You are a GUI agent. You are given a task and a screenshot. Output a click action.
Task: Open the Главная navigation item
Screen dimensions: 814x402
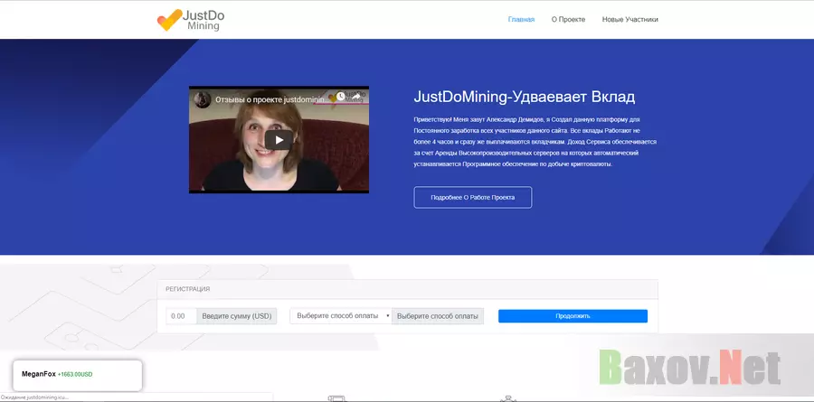tap(521, 20)
